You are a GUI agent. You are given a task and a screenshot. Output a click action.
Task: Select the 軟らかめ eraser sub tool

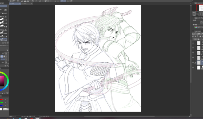(x=4, y=13)
